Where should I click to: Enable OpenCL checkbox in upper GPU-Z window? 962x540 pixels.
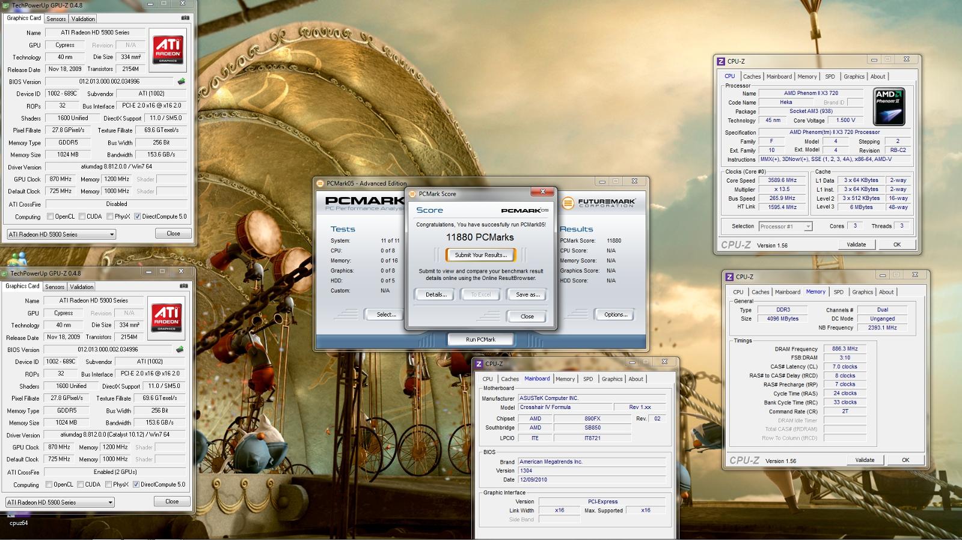51,216
